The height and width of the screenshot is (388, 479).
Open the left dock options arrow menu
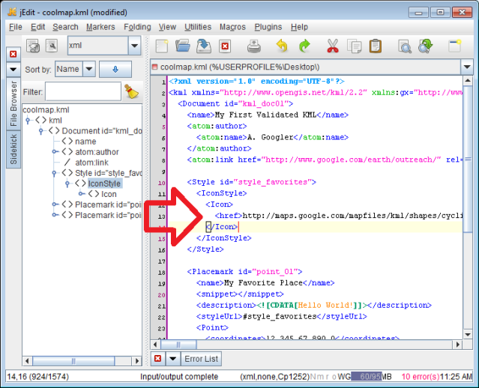click(13, 70)
